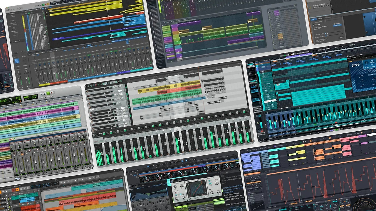Switch to the Master tab in GarageBand
The image size is (376, 211).
pyautogui.click(x=320, y=18)
